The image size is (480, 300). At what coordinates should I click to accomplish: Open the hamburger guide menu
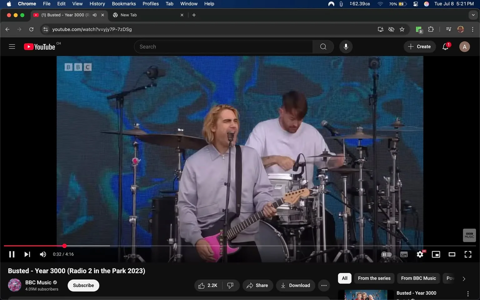coord(12,46)
